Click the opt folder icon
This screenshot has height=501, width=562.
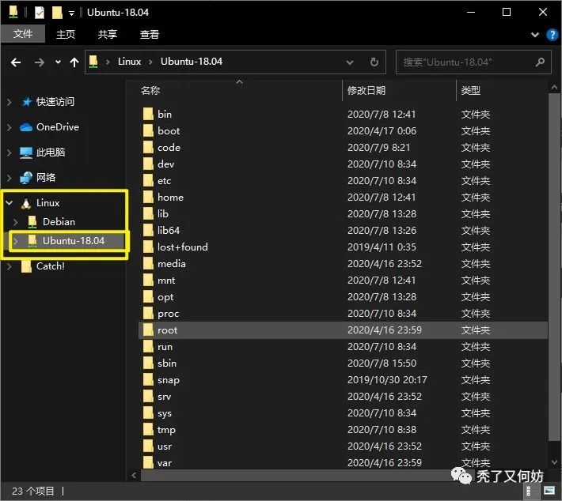148,296
